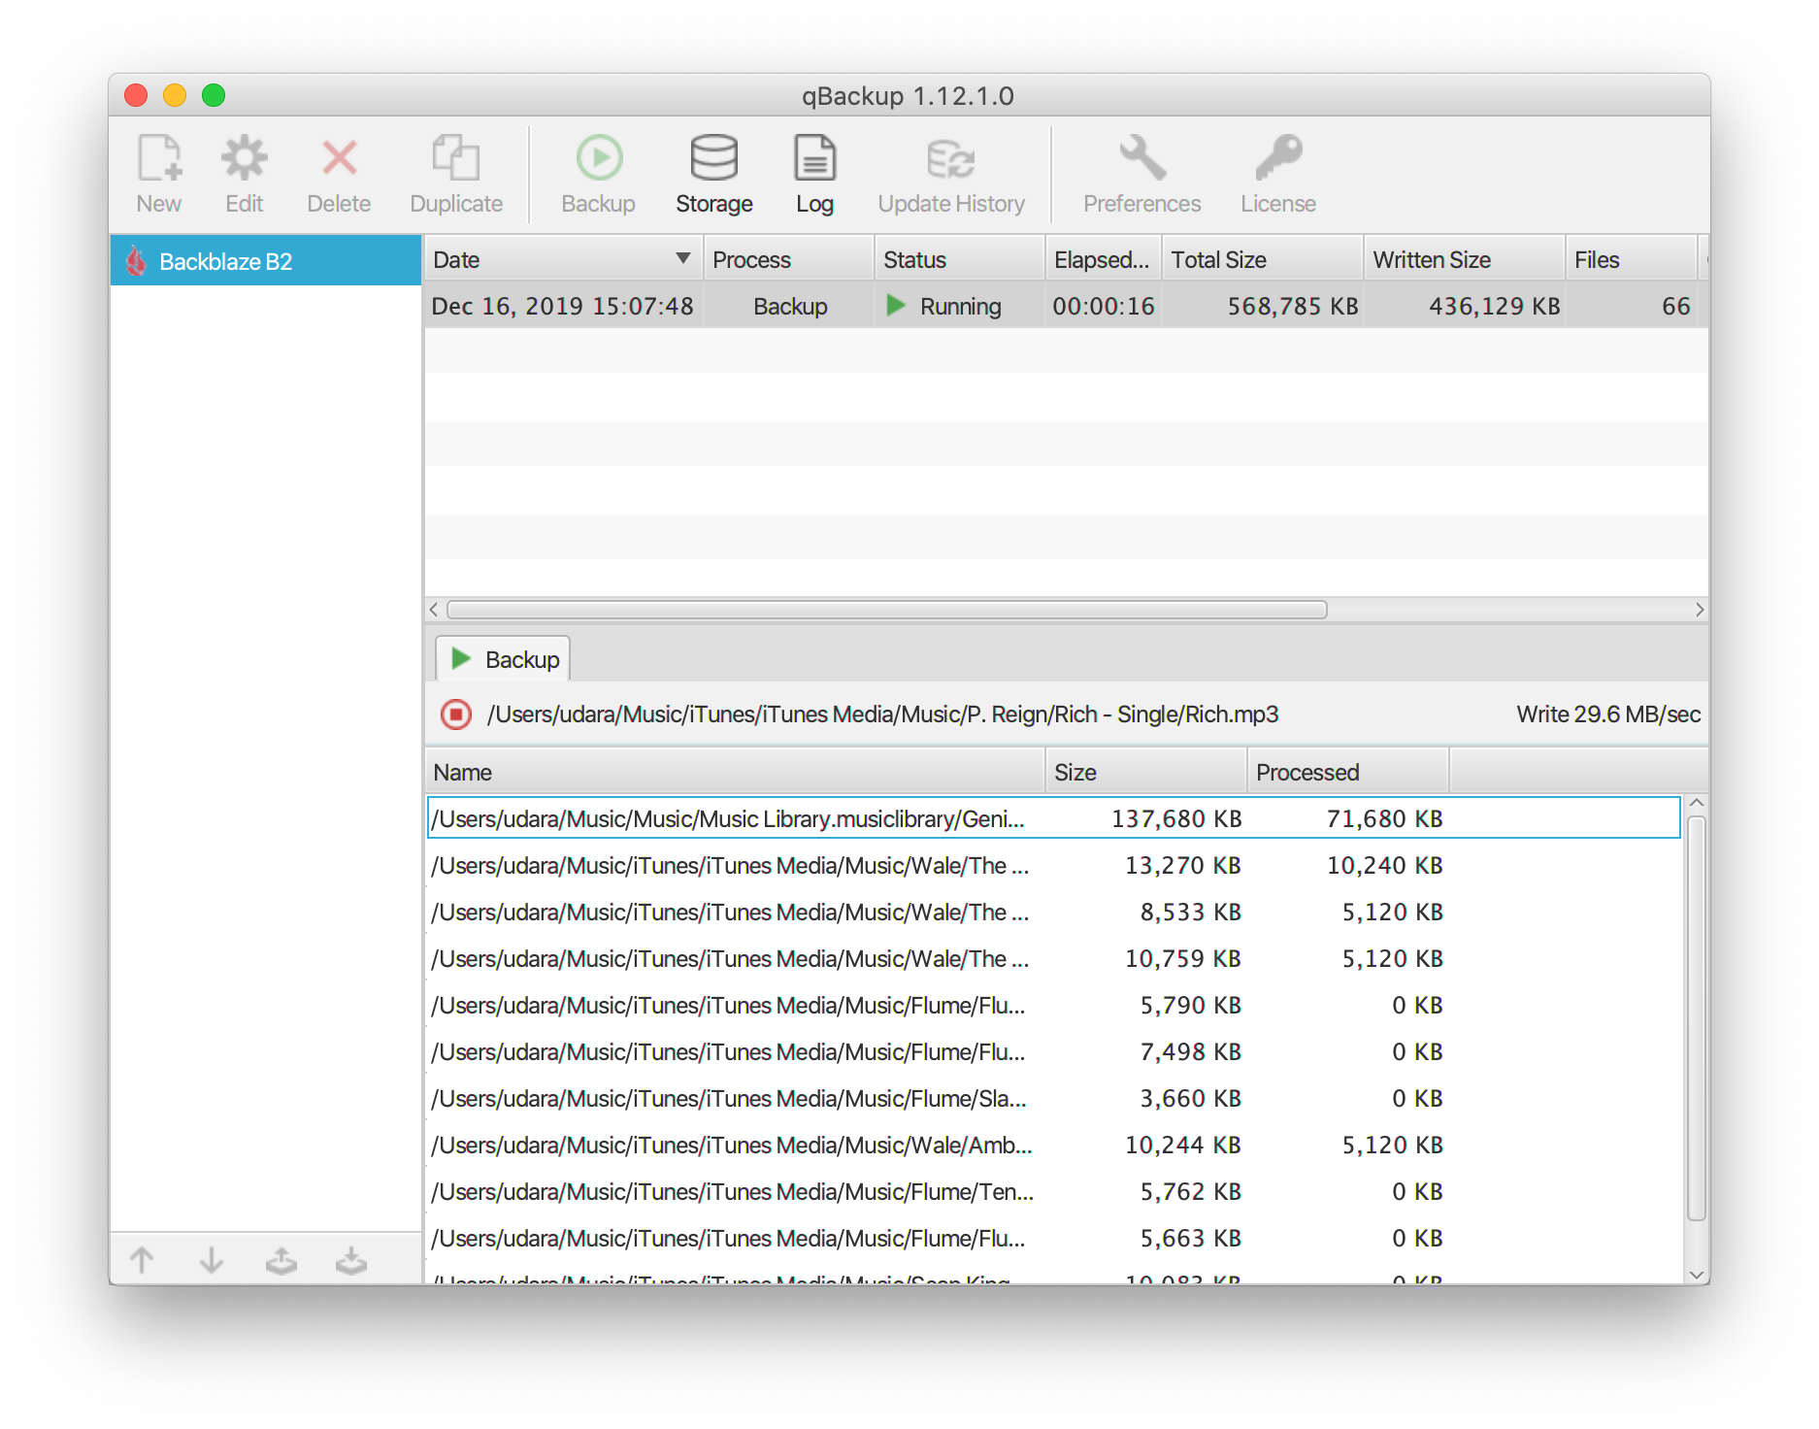This screenshot has width=1819, height=1429.
Task: Select the Flume file row sized 5,663 KB
Action: click(1053, 1238)
